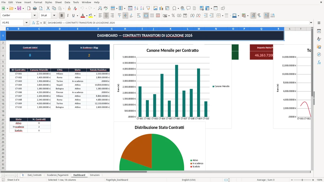324x182 pixels.
Task: Toggle the Left-to-Right text direction button
Action: click(x=253, y=16)
